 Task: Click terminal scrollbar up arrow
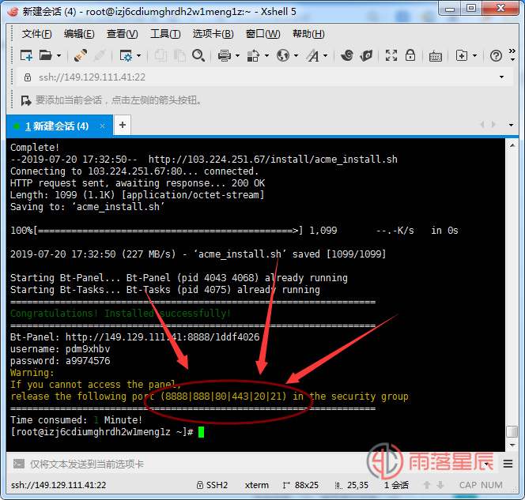(x=512, y=145)
